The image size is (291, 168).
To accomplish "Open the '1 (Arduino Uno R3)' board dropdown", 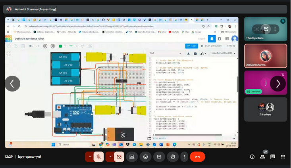I will pos(223,53).
